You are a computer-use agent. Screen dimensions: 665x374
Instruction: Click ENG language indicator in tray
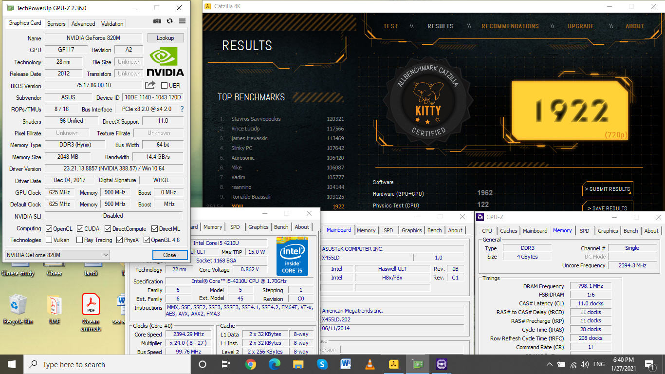tap(599, 364)
